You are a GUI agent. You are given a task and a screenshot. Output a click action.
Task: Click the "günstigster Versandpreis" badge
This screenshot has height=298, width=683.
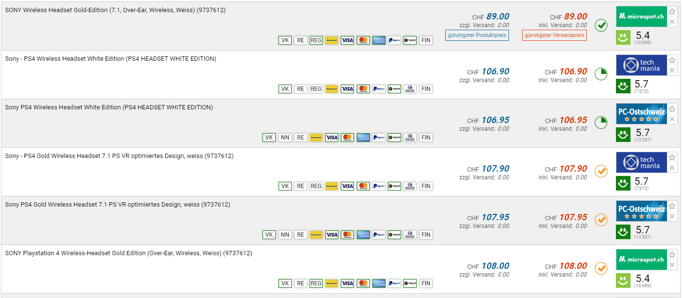(554, 35)
